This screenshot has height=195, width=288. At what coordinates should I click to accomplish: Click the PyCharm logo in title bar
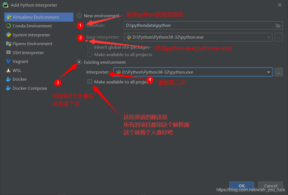(x=5, y=5)
